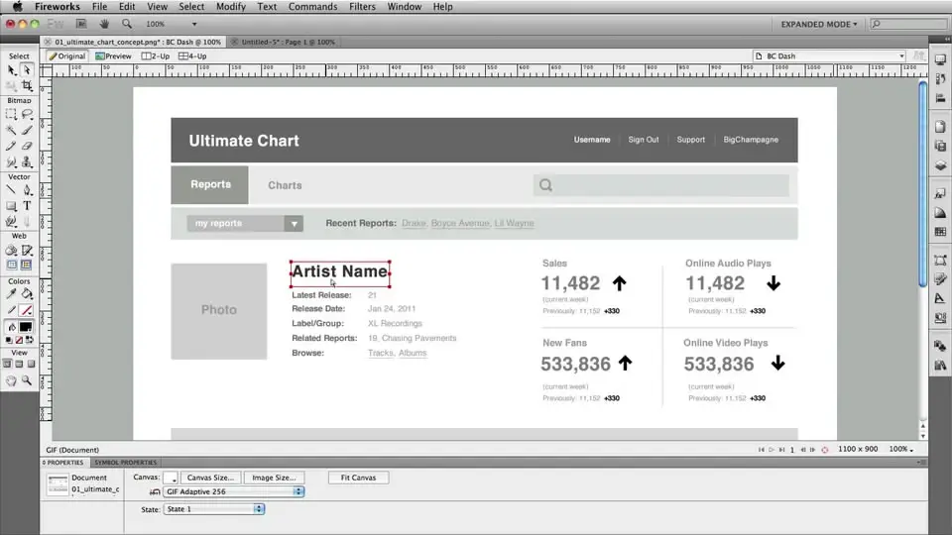Pick the Crop tool
The image size is (952, 535).
27,85
